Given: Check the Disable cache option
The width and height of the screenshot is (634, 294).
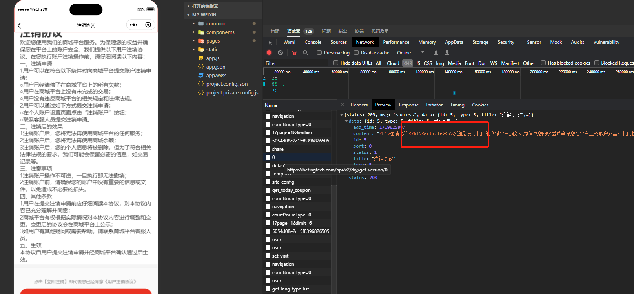Looking at the screenshot, I should 356,52.
